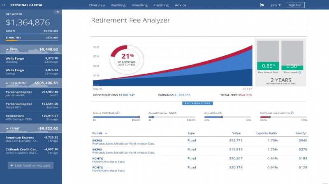329x184 pixels.
Task: Click the Benchmark info icon
Action: 300,73
